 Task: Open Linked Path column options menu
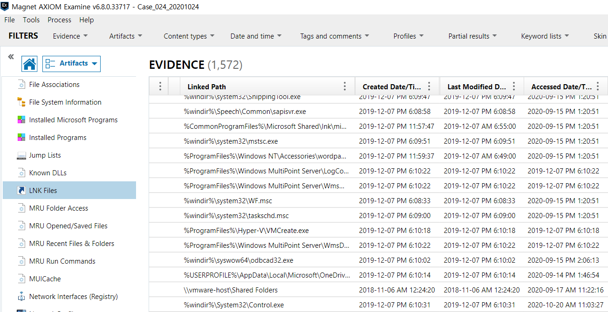click(345, 86)
